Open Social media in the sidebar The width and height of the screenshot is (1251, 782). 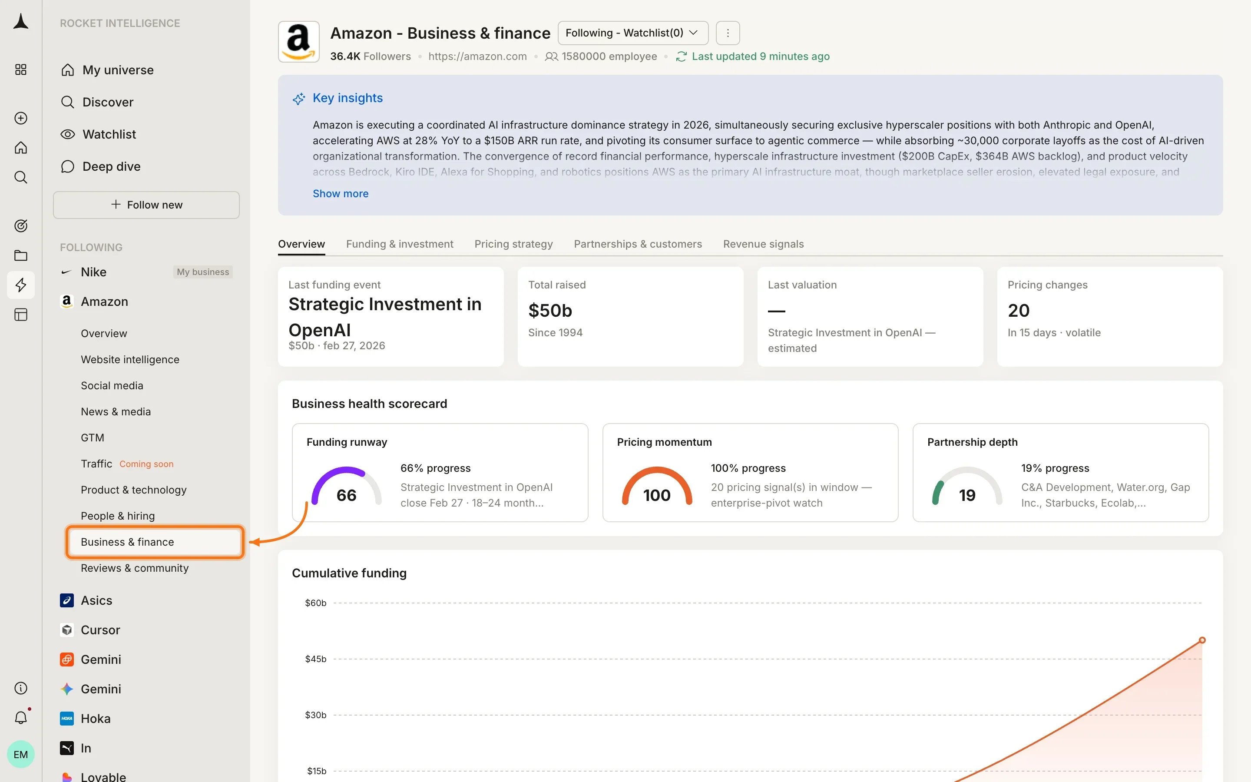click(x=112, y=386)
